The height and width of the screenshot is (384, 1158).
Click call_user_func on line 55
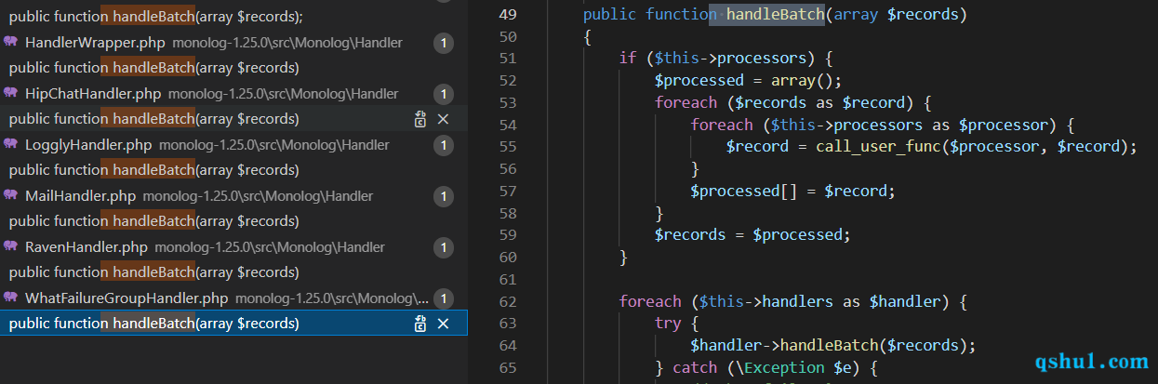pos(878,147)
